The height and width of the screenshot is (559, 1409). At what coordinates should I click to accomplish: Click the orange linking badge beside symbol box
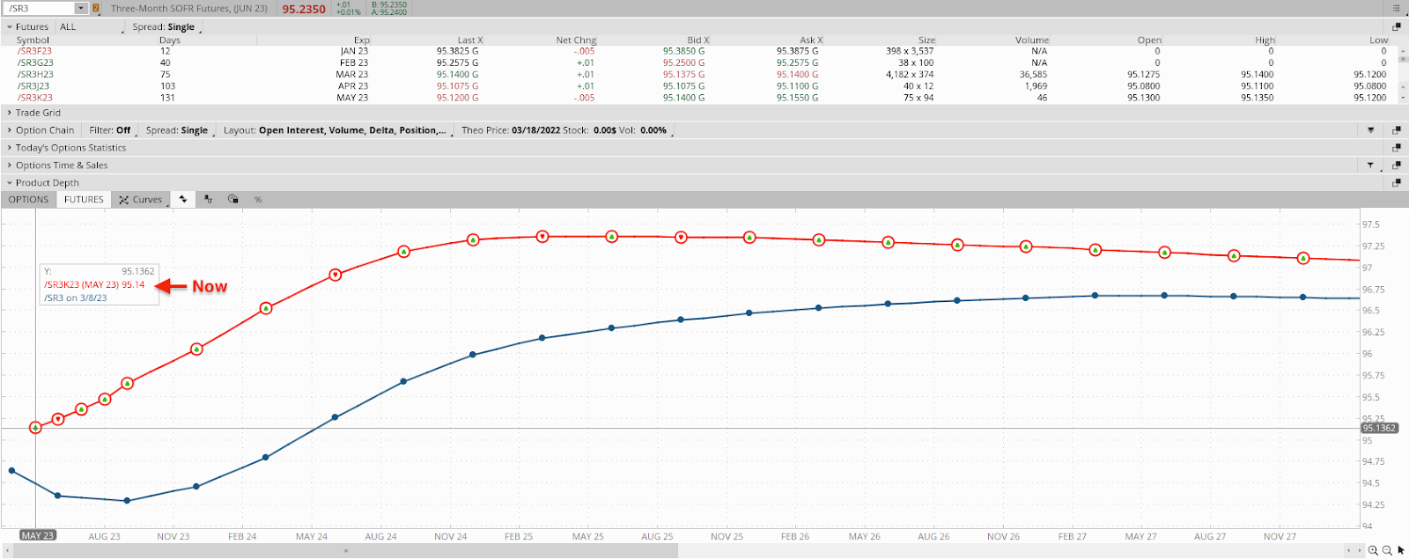96,9
